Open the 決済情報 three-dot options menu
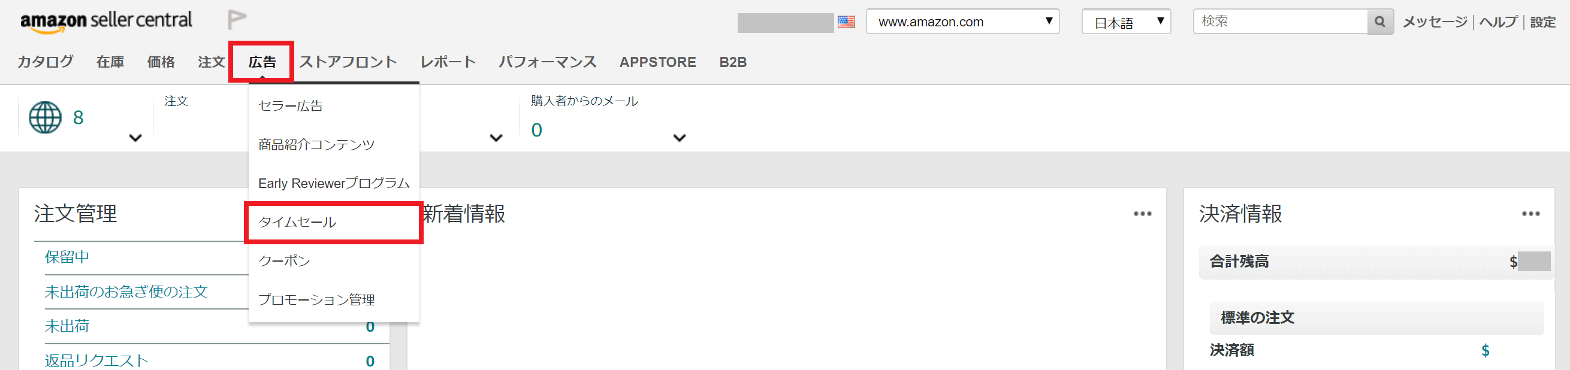Image resolution: width=1570 pixels, height=370 pixels. click(1530, 214)
